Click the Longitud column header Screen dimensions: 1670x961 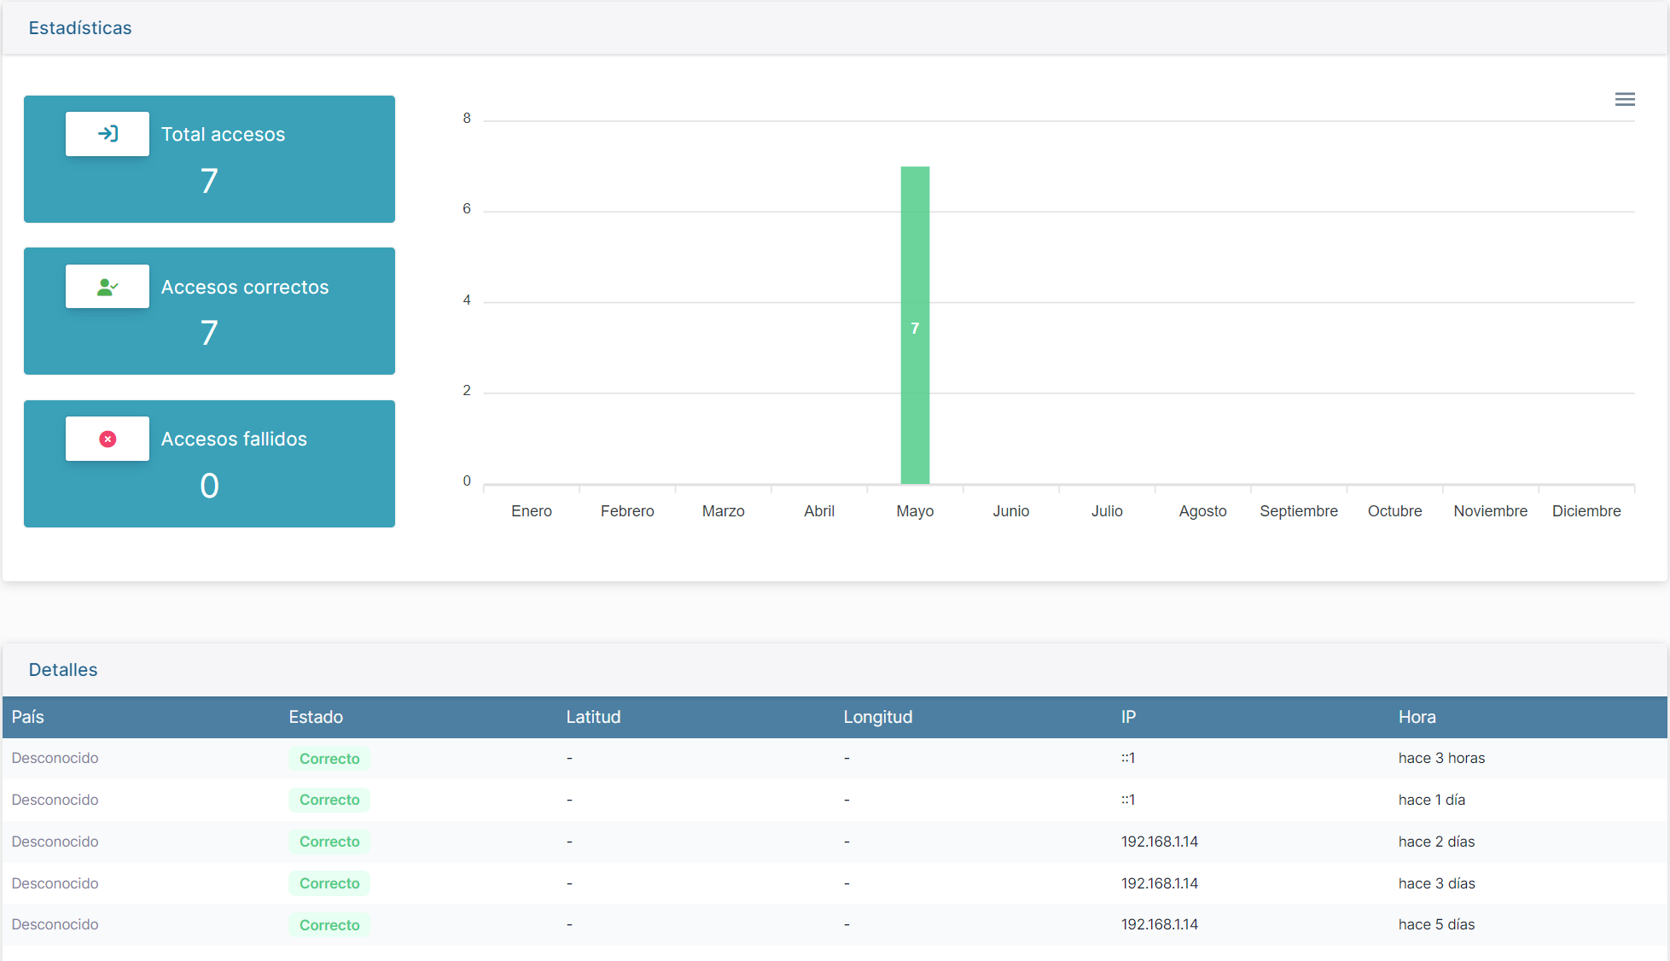pyautogui.click(x=878, y=717)
